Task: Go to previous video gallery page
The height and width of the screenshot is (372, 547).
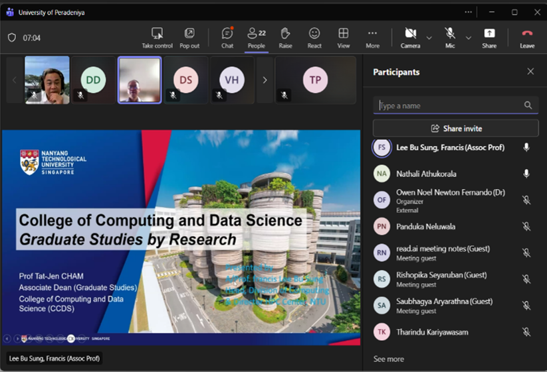Action: click(15, 80)
